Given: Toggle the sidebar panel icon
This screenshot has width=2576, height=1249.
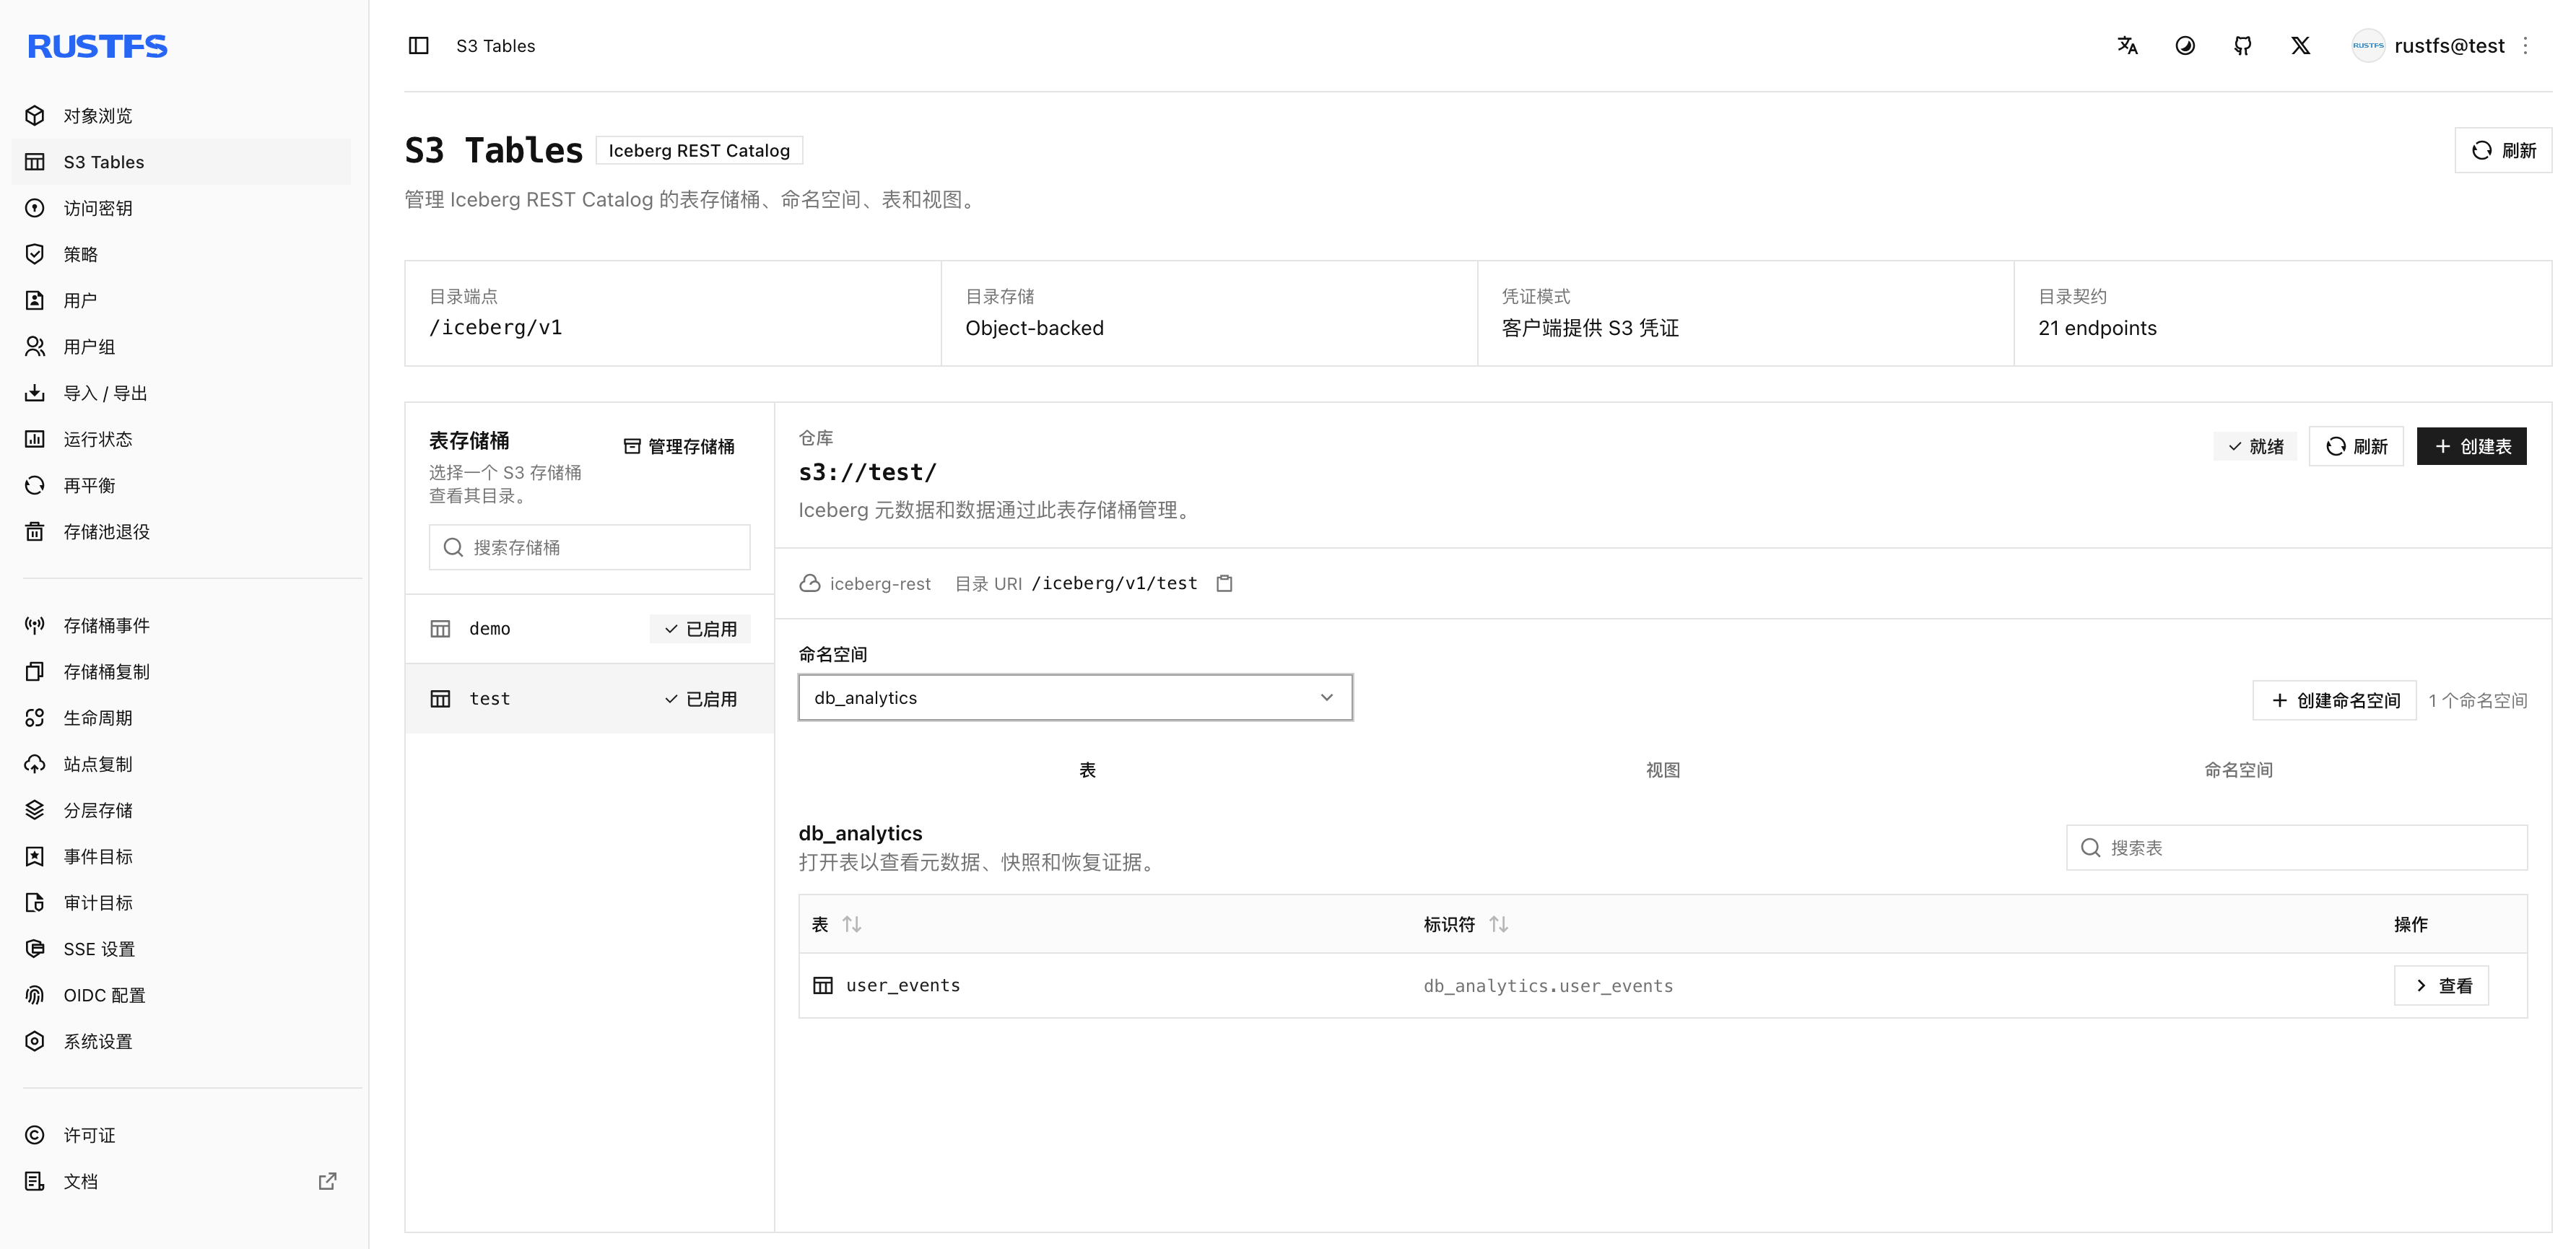Looking at the screenshot, I should tap(418, 46).
